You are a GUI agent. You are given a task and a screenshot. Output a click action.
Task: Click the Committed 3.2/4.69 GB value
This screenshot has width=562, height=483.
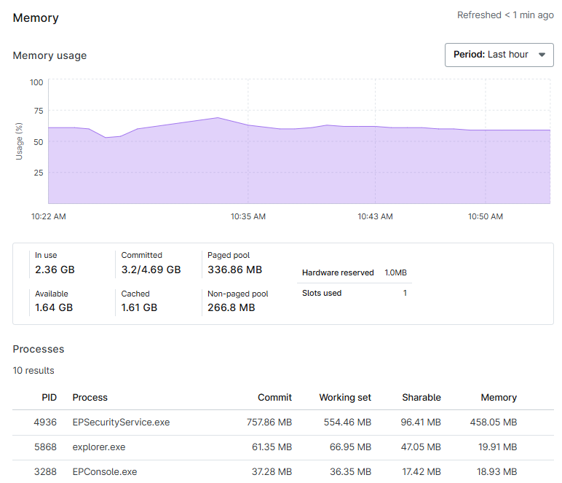(x=151, y=270)
